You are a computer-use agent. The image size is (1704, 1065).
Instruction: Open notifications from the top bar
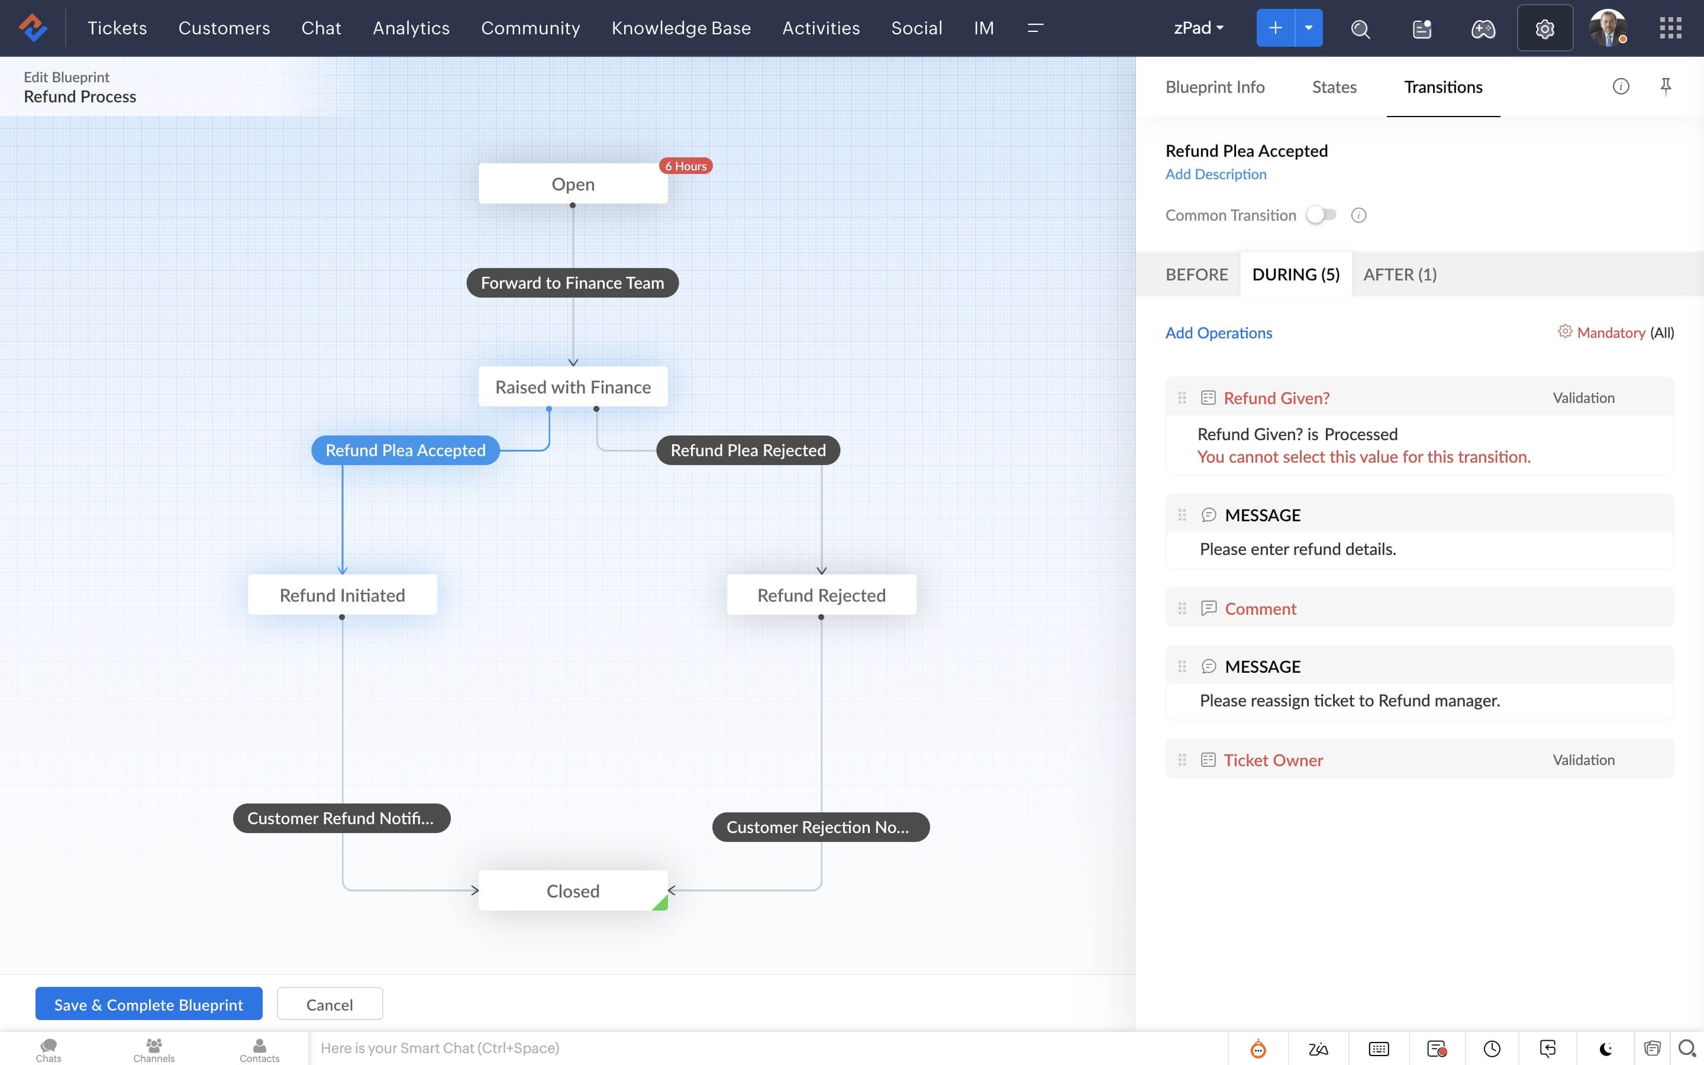point(1422,28)
